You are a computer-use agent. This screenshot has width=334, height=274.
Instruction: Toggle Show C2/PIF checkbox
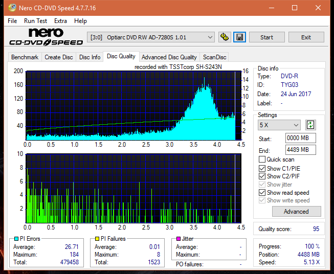click(x=262, y=176)
